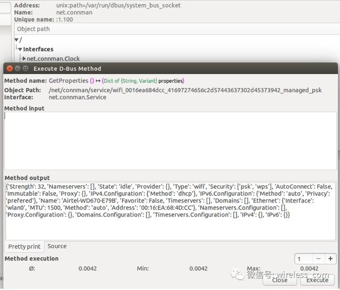Click the unique name :1.100 value
This screenshot has width=340, height=290.
click(65, 19)
